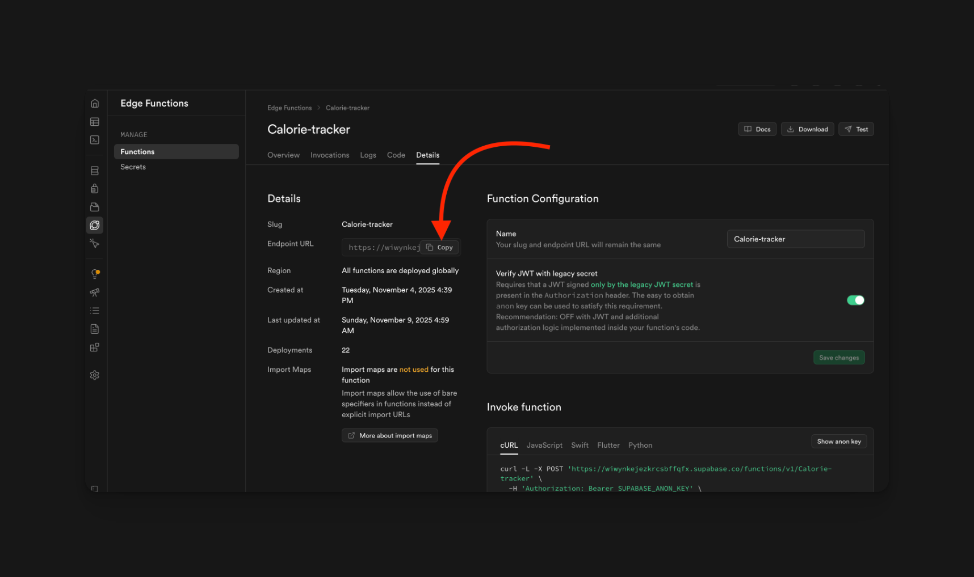Click the Last updated at date value
This screenshot has height=577, width=974.
coord(395,325)
